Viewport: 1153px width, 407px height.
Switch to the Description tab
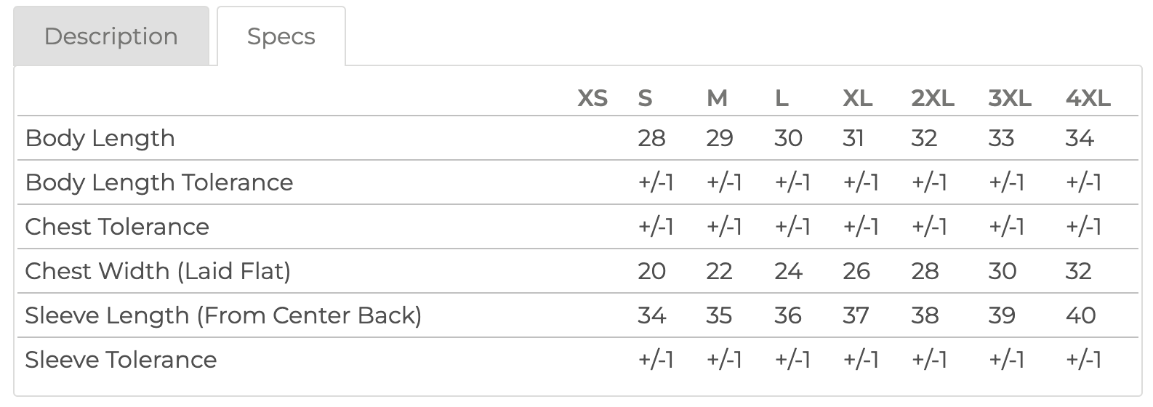click(111, 36)
